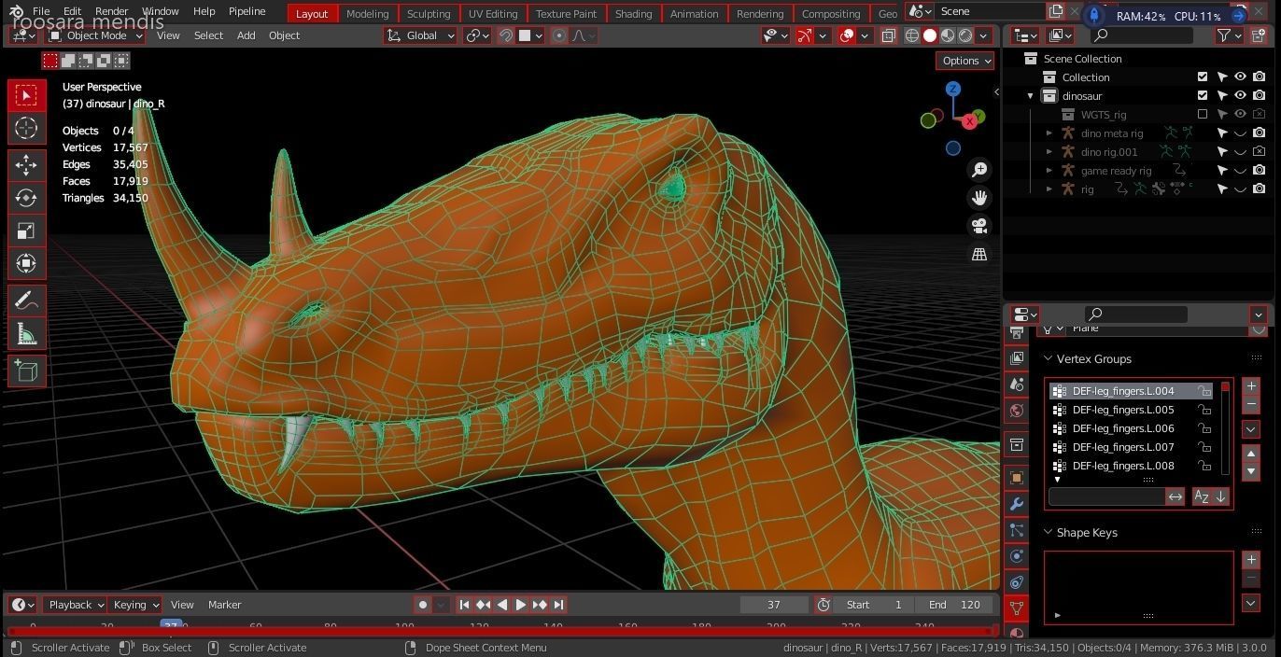Toggle snapping magnet in header
This screenshot has height=657, width=1281.
pyautogui.click(x=505, y=35)
